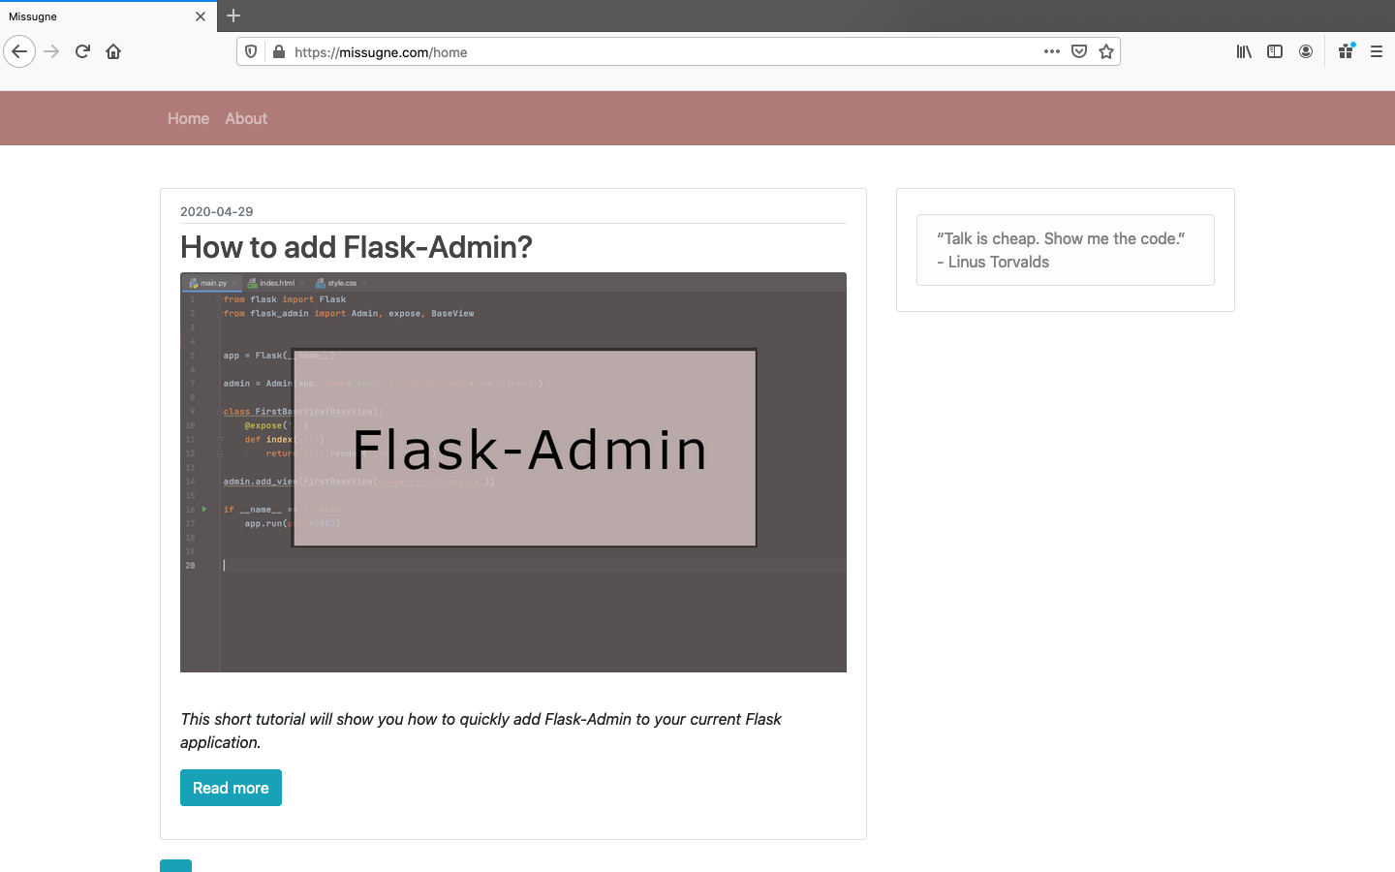This screenshot has width=1395, height=872.
Task: Save the page to Pocket
Action: point(1079,51)
